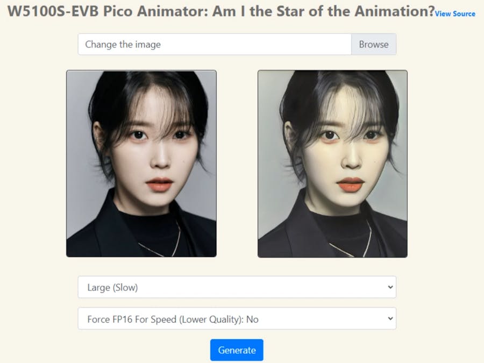Click the chevron arrow of Large (Slow) dropdown
484x363 pixels.
pyautogui.click(x=390, y=287)
